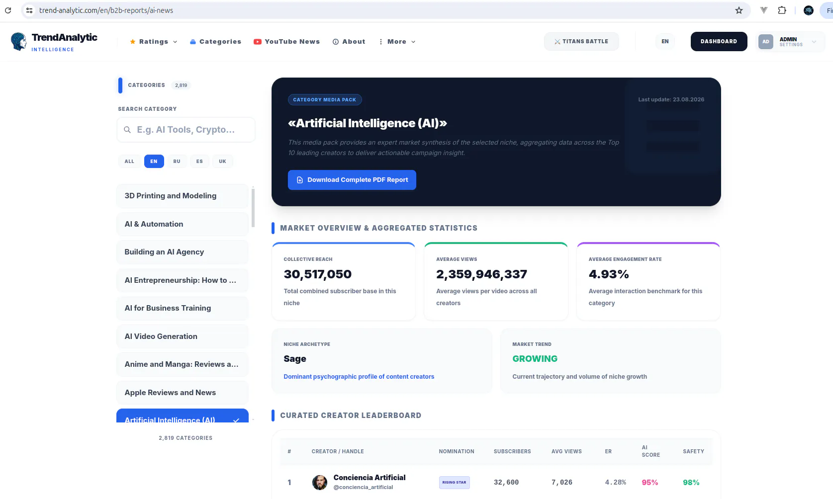Click the TrendAnalytic head logo

[x=19, y=42]
